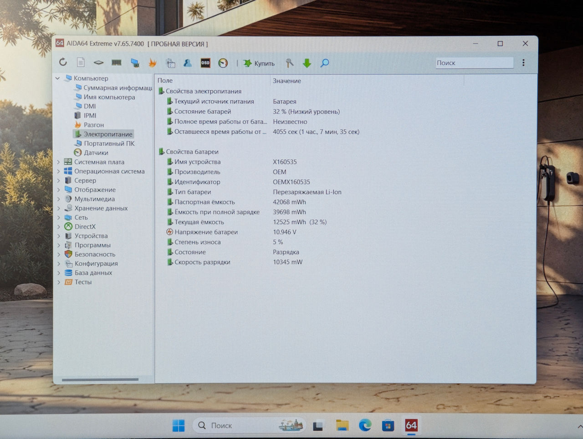
Task: Select Суммарная информация in the tree
Action: click(x=113, y=88)
